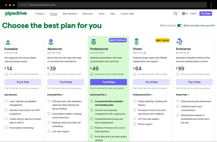The height and width of the screenshot is (142, 217).
Task: Click info icon beside Power price note
Action: click(135, 74)
